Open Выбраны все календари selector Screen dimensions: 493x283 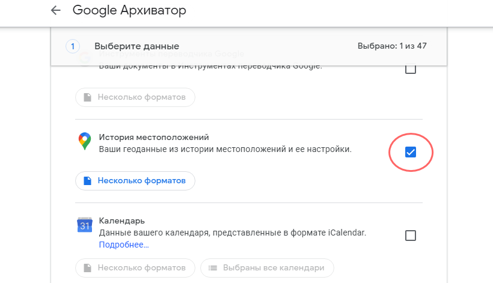(268, 267)
